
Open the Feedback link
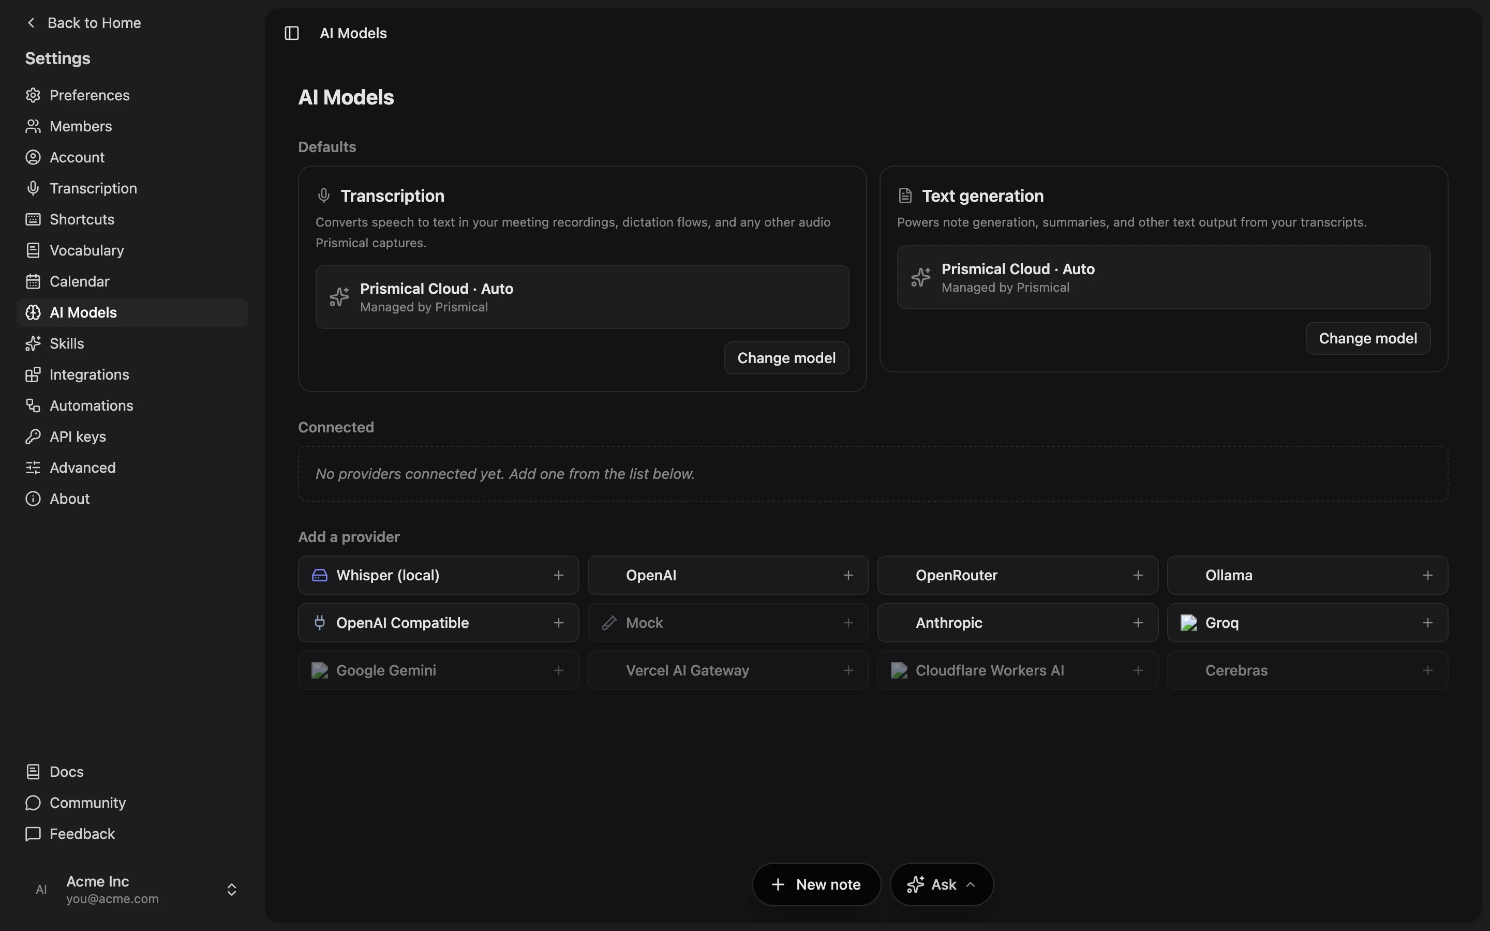(132, 834)
